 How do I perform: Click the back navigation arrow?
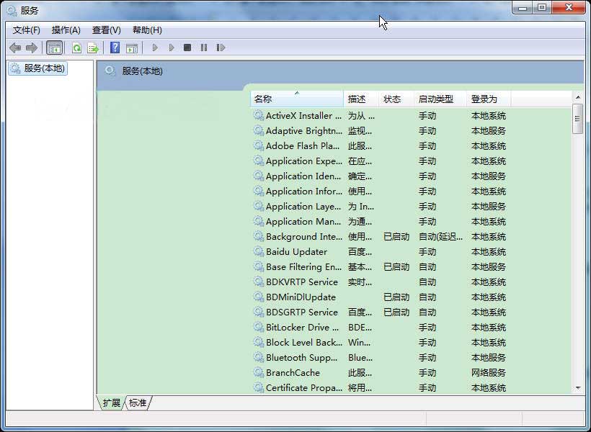coord(16,48)
